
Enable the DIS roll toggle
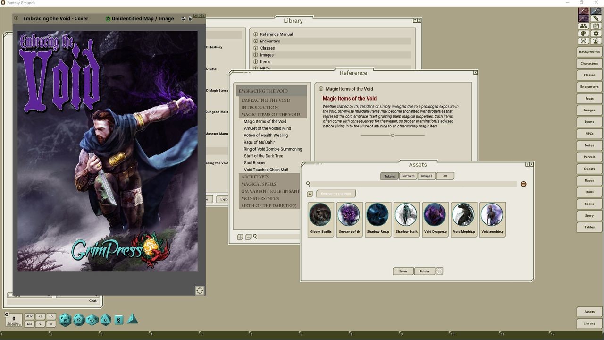pyautogui.click(x=29, y=323)
